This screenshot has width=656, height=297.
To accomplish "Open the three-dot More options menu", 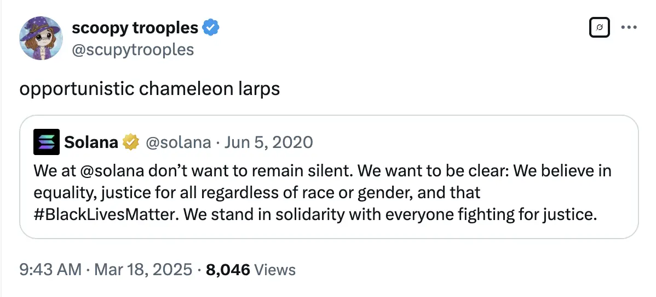I will 630,28.
